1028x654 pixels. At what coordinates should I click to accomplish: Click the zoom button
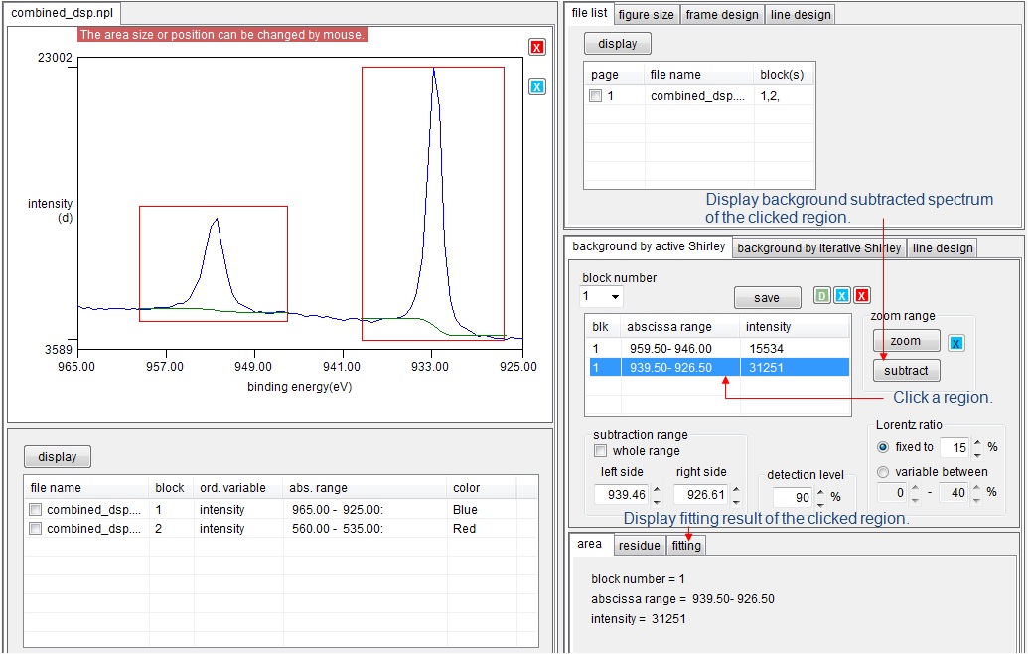(x=906, y=341)
